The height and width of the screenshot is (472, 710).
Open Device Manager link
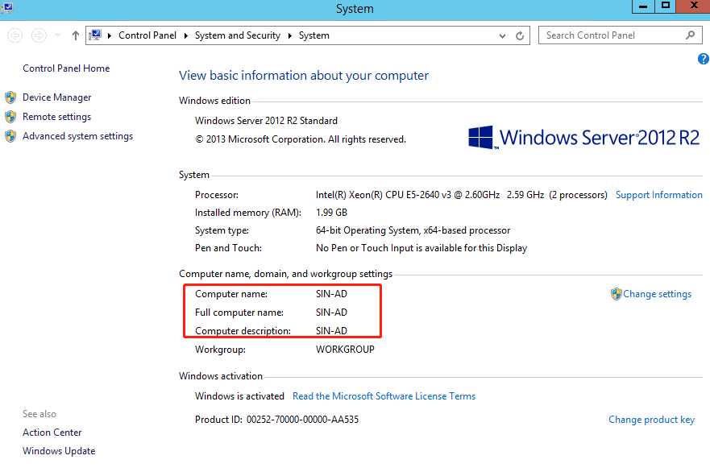56,97
